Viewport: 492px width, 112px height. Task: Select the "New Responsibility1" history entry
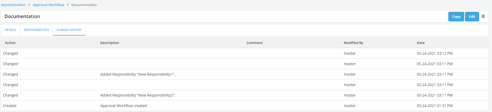tap(138, 74)
